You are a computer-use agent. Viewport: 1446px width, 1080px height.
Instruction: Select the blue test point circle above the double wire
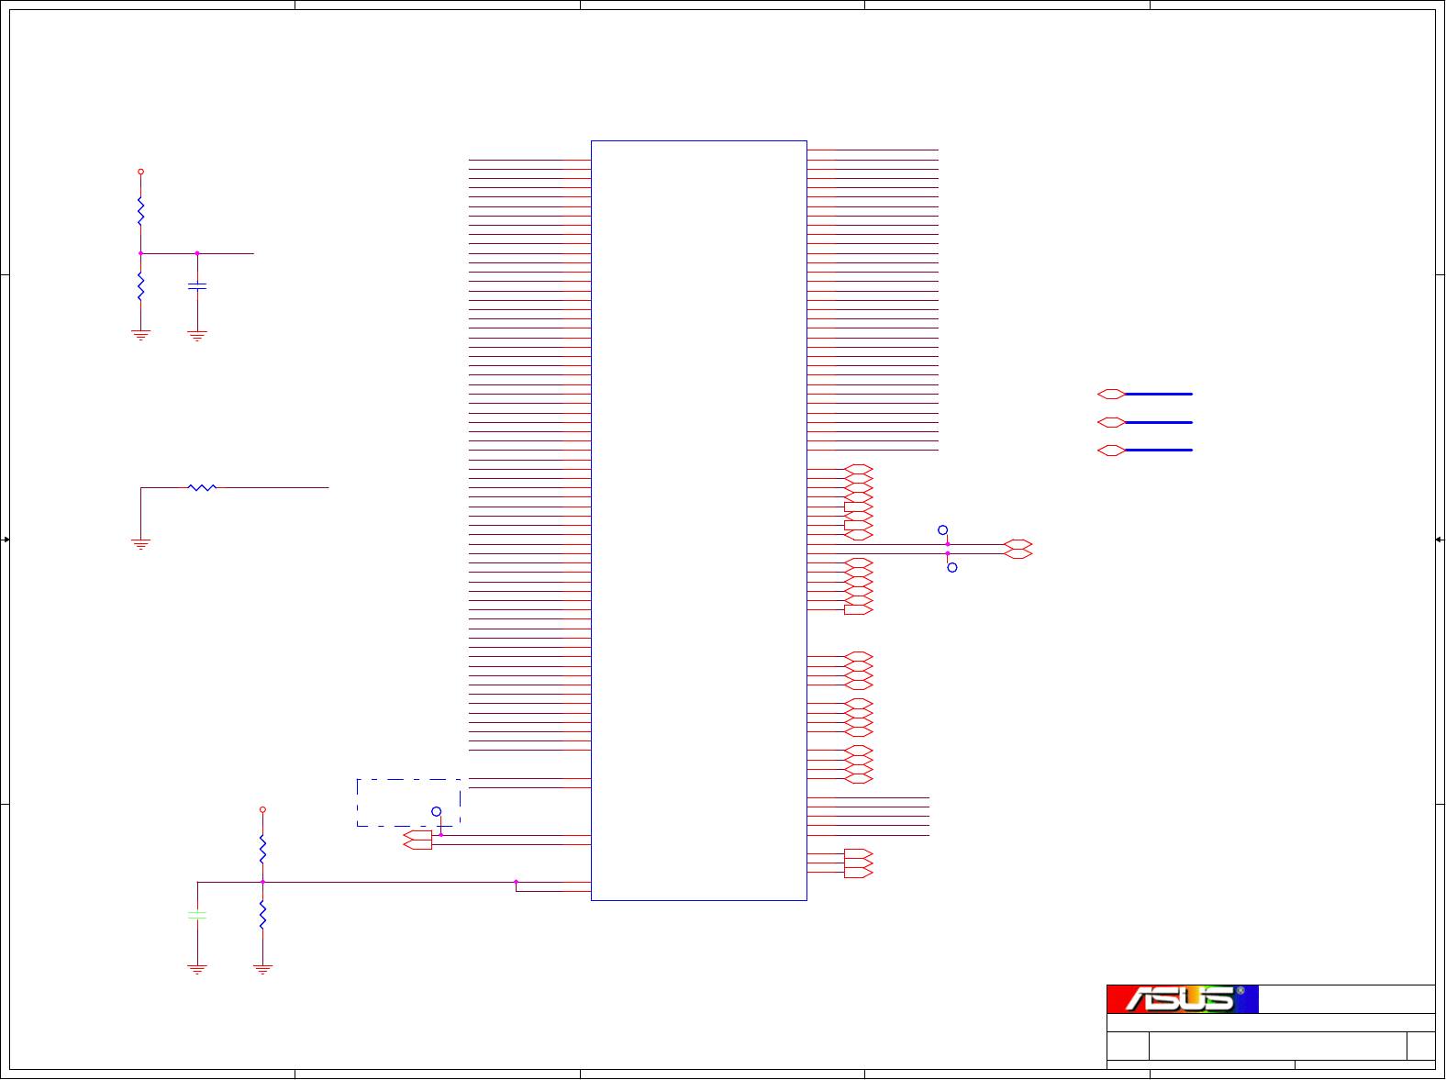942,530
